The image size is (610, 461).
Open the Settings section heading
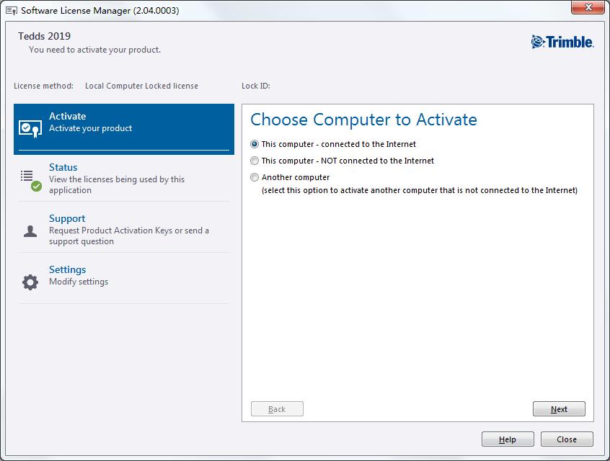(x=67, y=269)
